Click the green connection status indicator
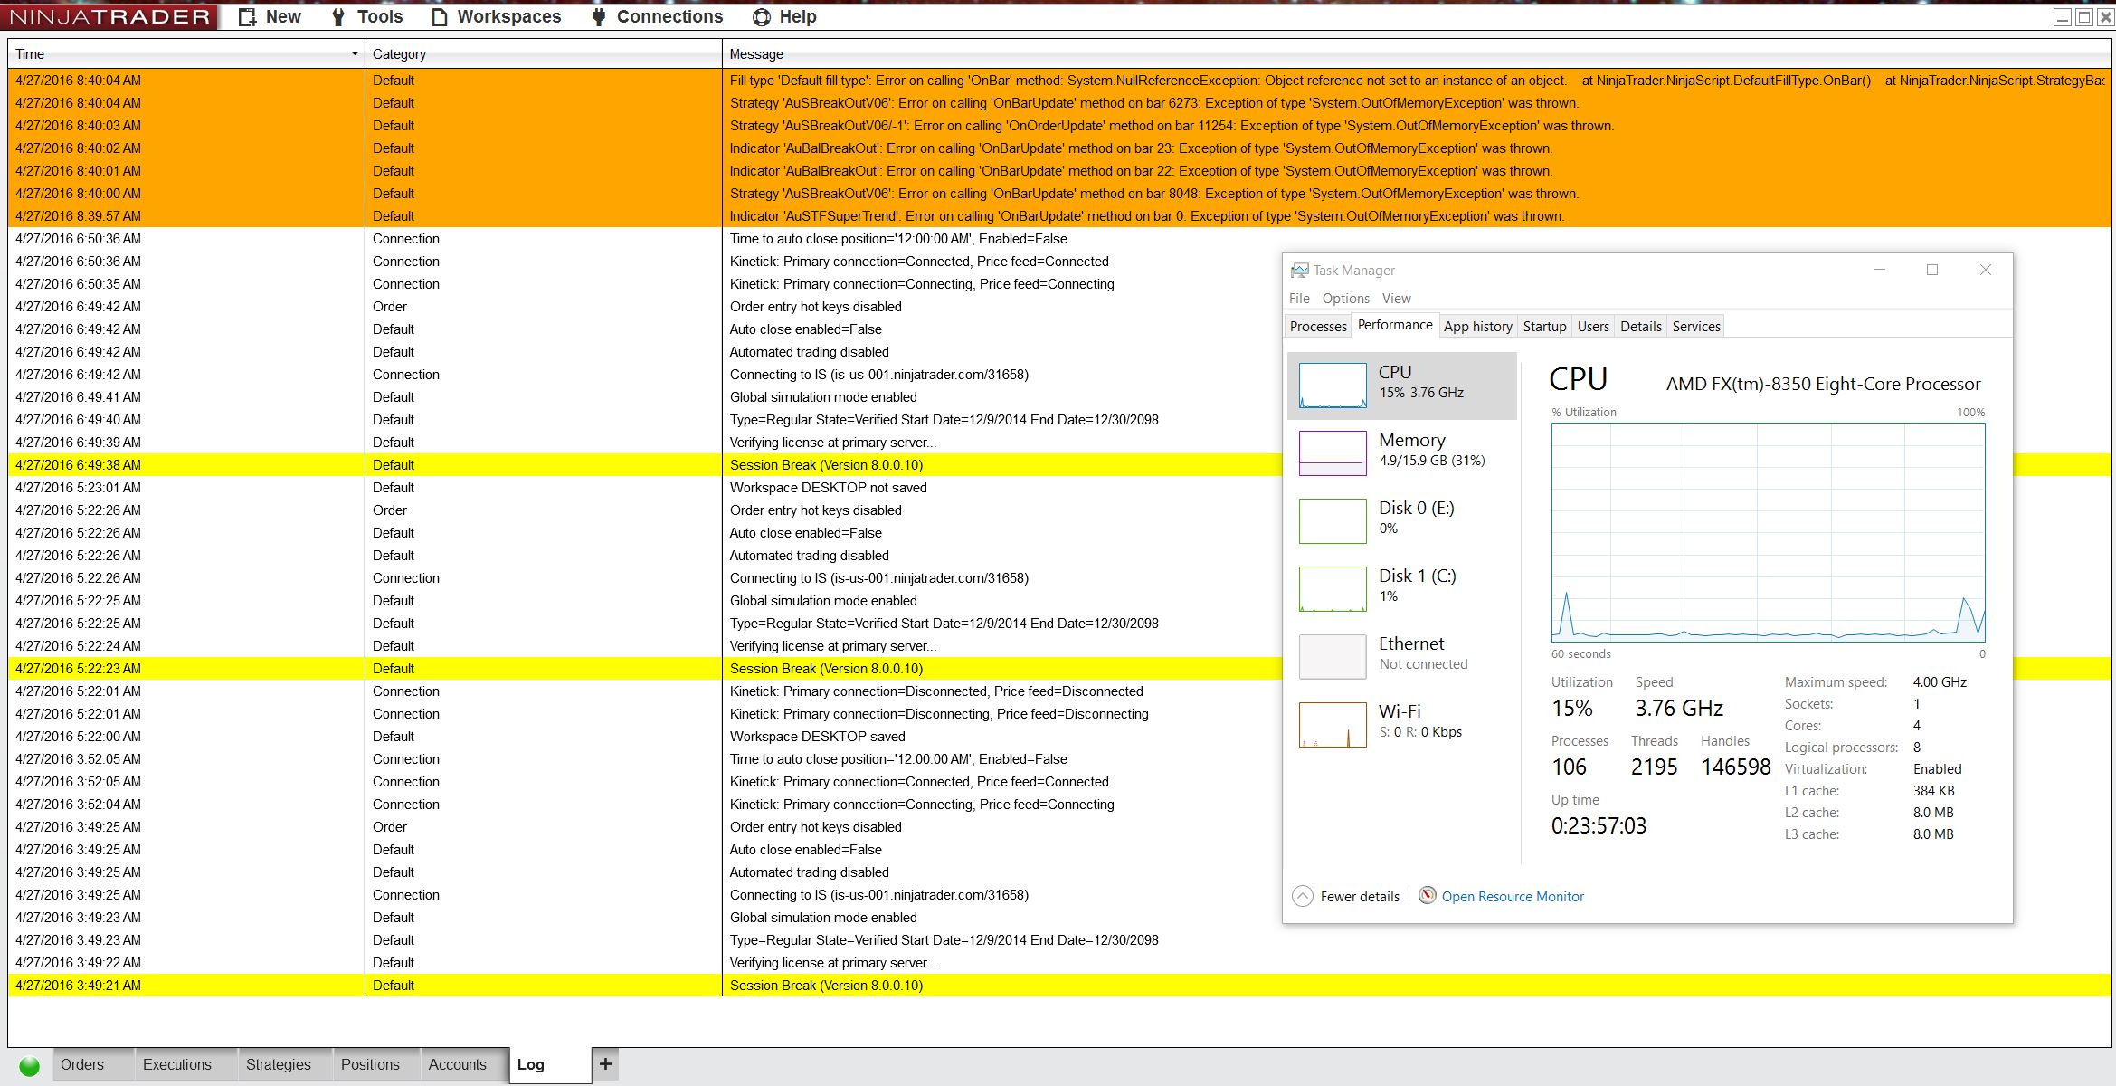Screen dimensions: 2116x1086 click(30, 1065)
